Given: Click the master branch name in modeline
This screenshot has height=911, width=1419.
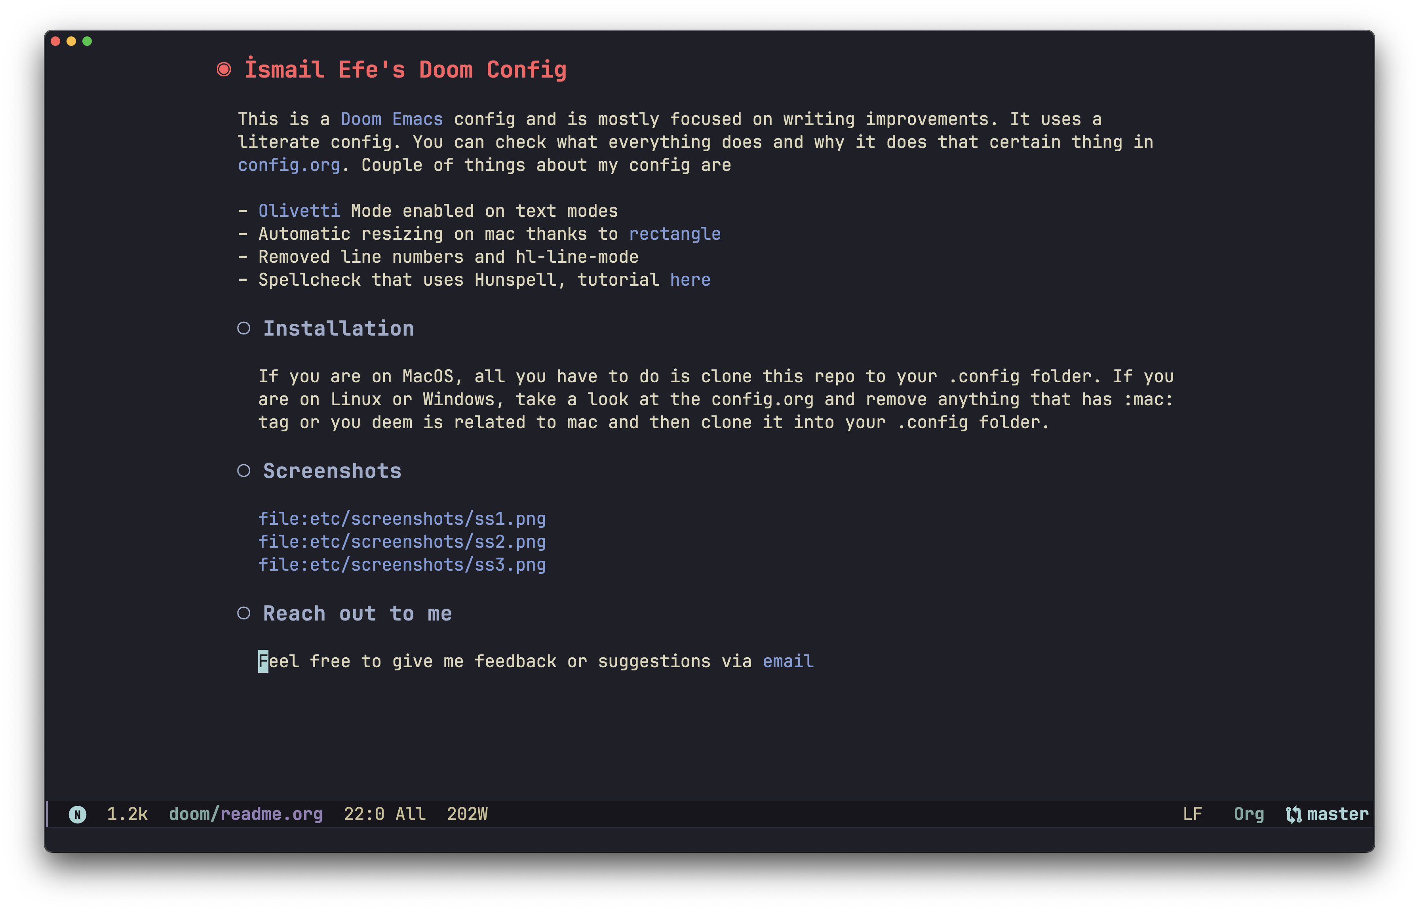Looking at the screenshot, I should (x=1337, y=814).
